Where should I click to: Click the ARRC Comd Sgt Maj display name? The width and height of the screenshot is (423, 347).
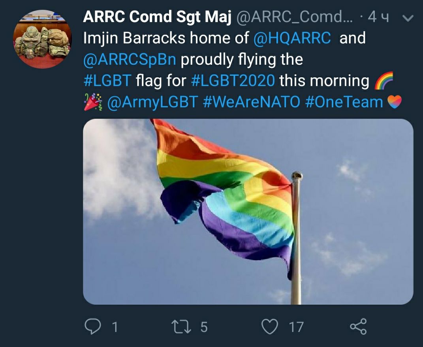pyautogui.click(x=157, y=17)
